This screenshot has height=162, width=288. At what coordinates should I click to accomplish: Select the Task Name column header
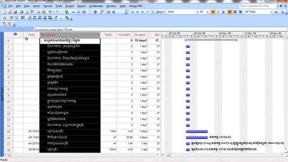tap(70, 35)
